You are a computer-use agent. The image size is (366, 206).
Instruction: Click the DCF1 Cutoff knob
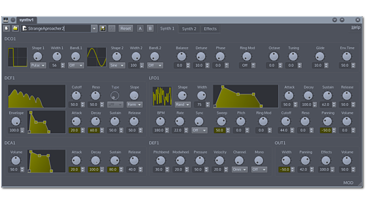coord(76,95)
